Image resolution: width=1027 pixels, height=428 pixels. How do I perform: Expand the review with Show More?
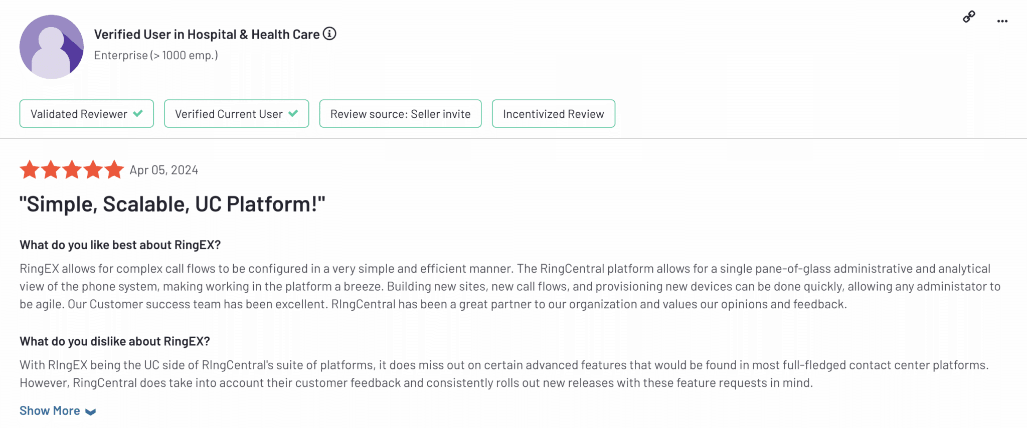(x=50, y=411)
